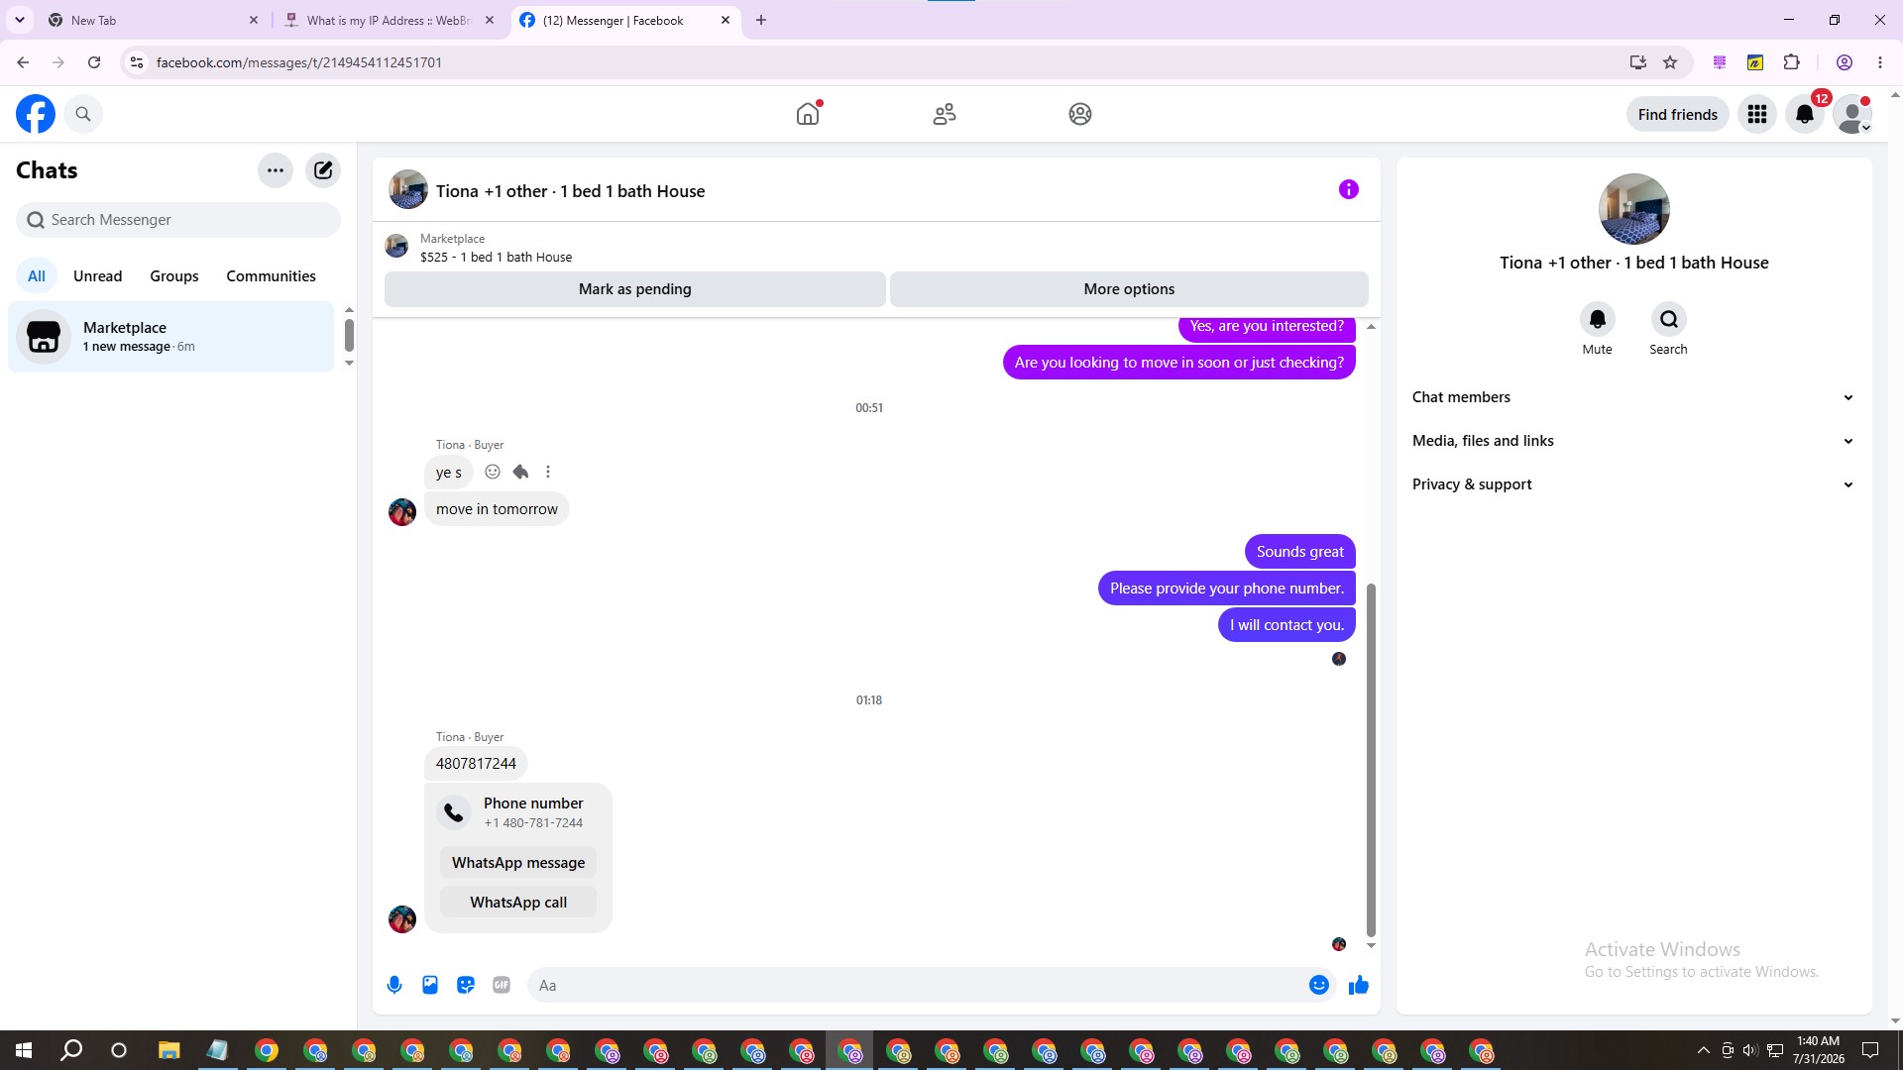Open conversation information icon

[1349, 189]
